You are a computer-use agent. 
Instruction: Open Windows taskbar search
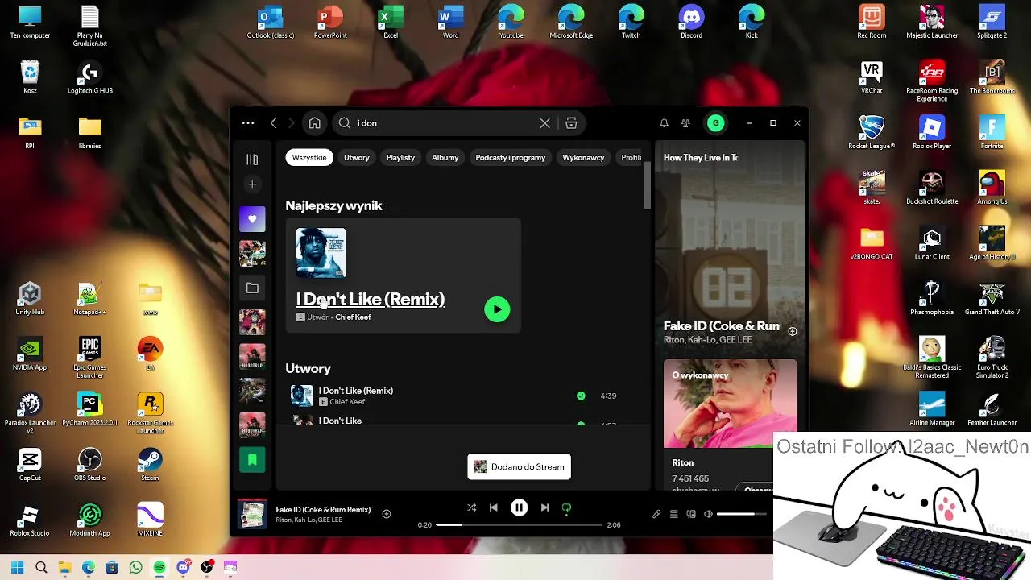tap(41, 567)
